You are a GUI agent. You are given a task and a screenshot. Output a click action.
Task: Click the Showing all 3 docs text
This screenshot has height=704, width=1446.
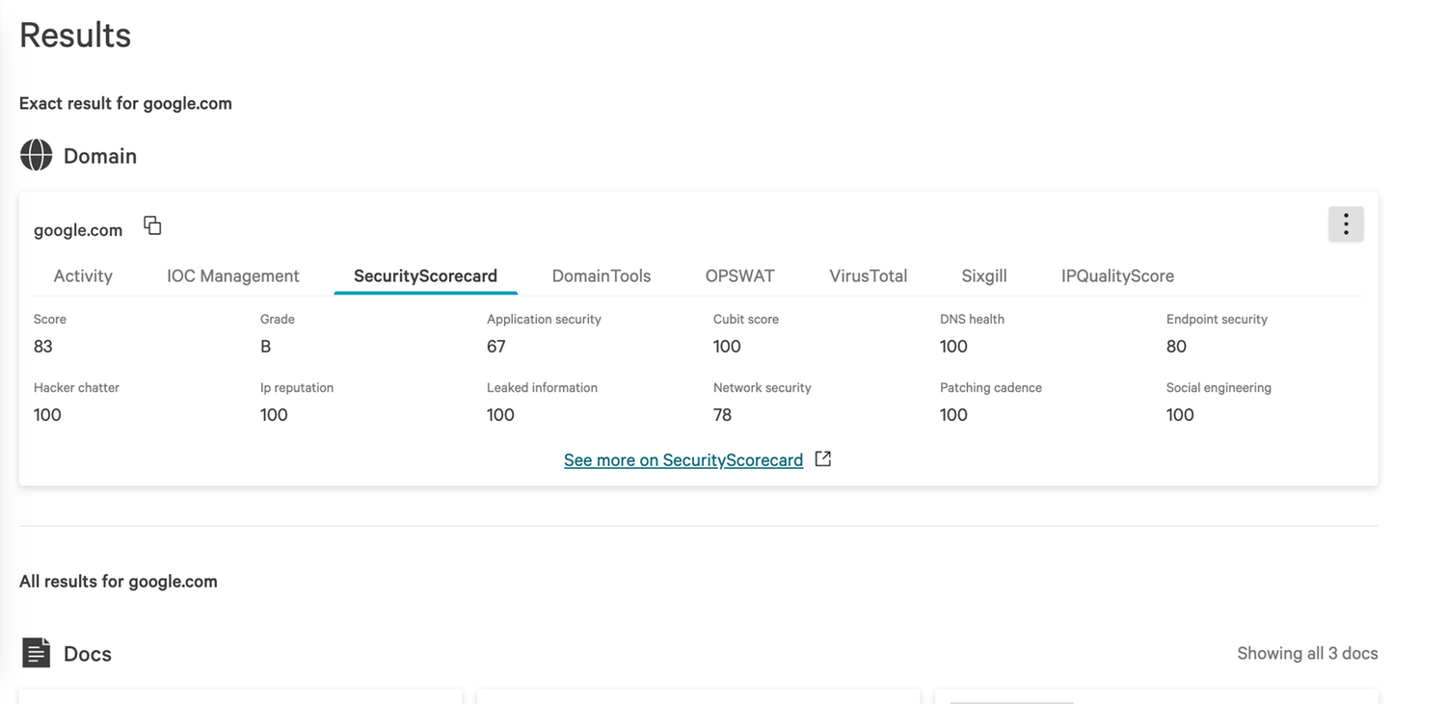(x=1307, y=653)
